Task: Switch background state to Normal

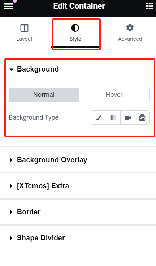Action: coord(44,95)
